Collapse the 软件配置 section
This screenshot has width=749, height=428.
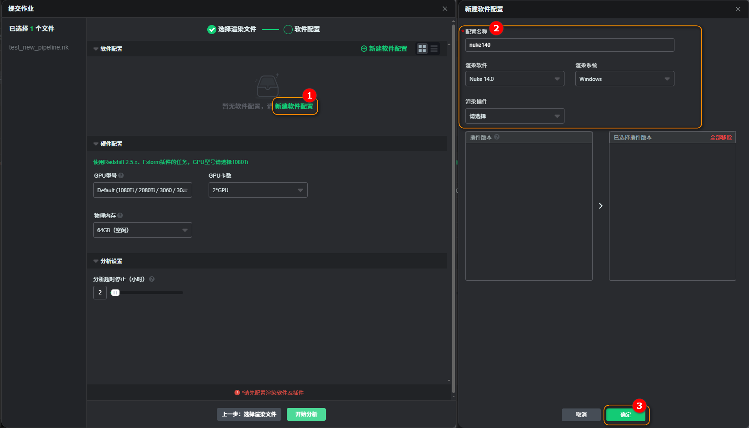(96, 49)
